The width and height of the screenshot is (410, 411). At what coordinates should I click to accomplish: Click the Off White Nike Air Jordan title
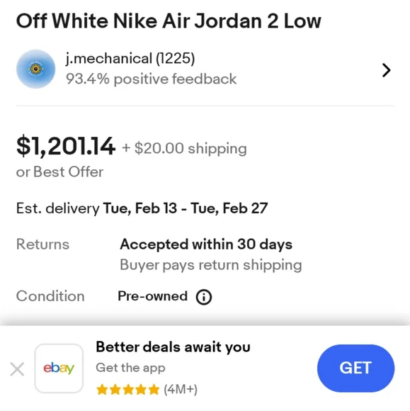(x=169, y=21)
